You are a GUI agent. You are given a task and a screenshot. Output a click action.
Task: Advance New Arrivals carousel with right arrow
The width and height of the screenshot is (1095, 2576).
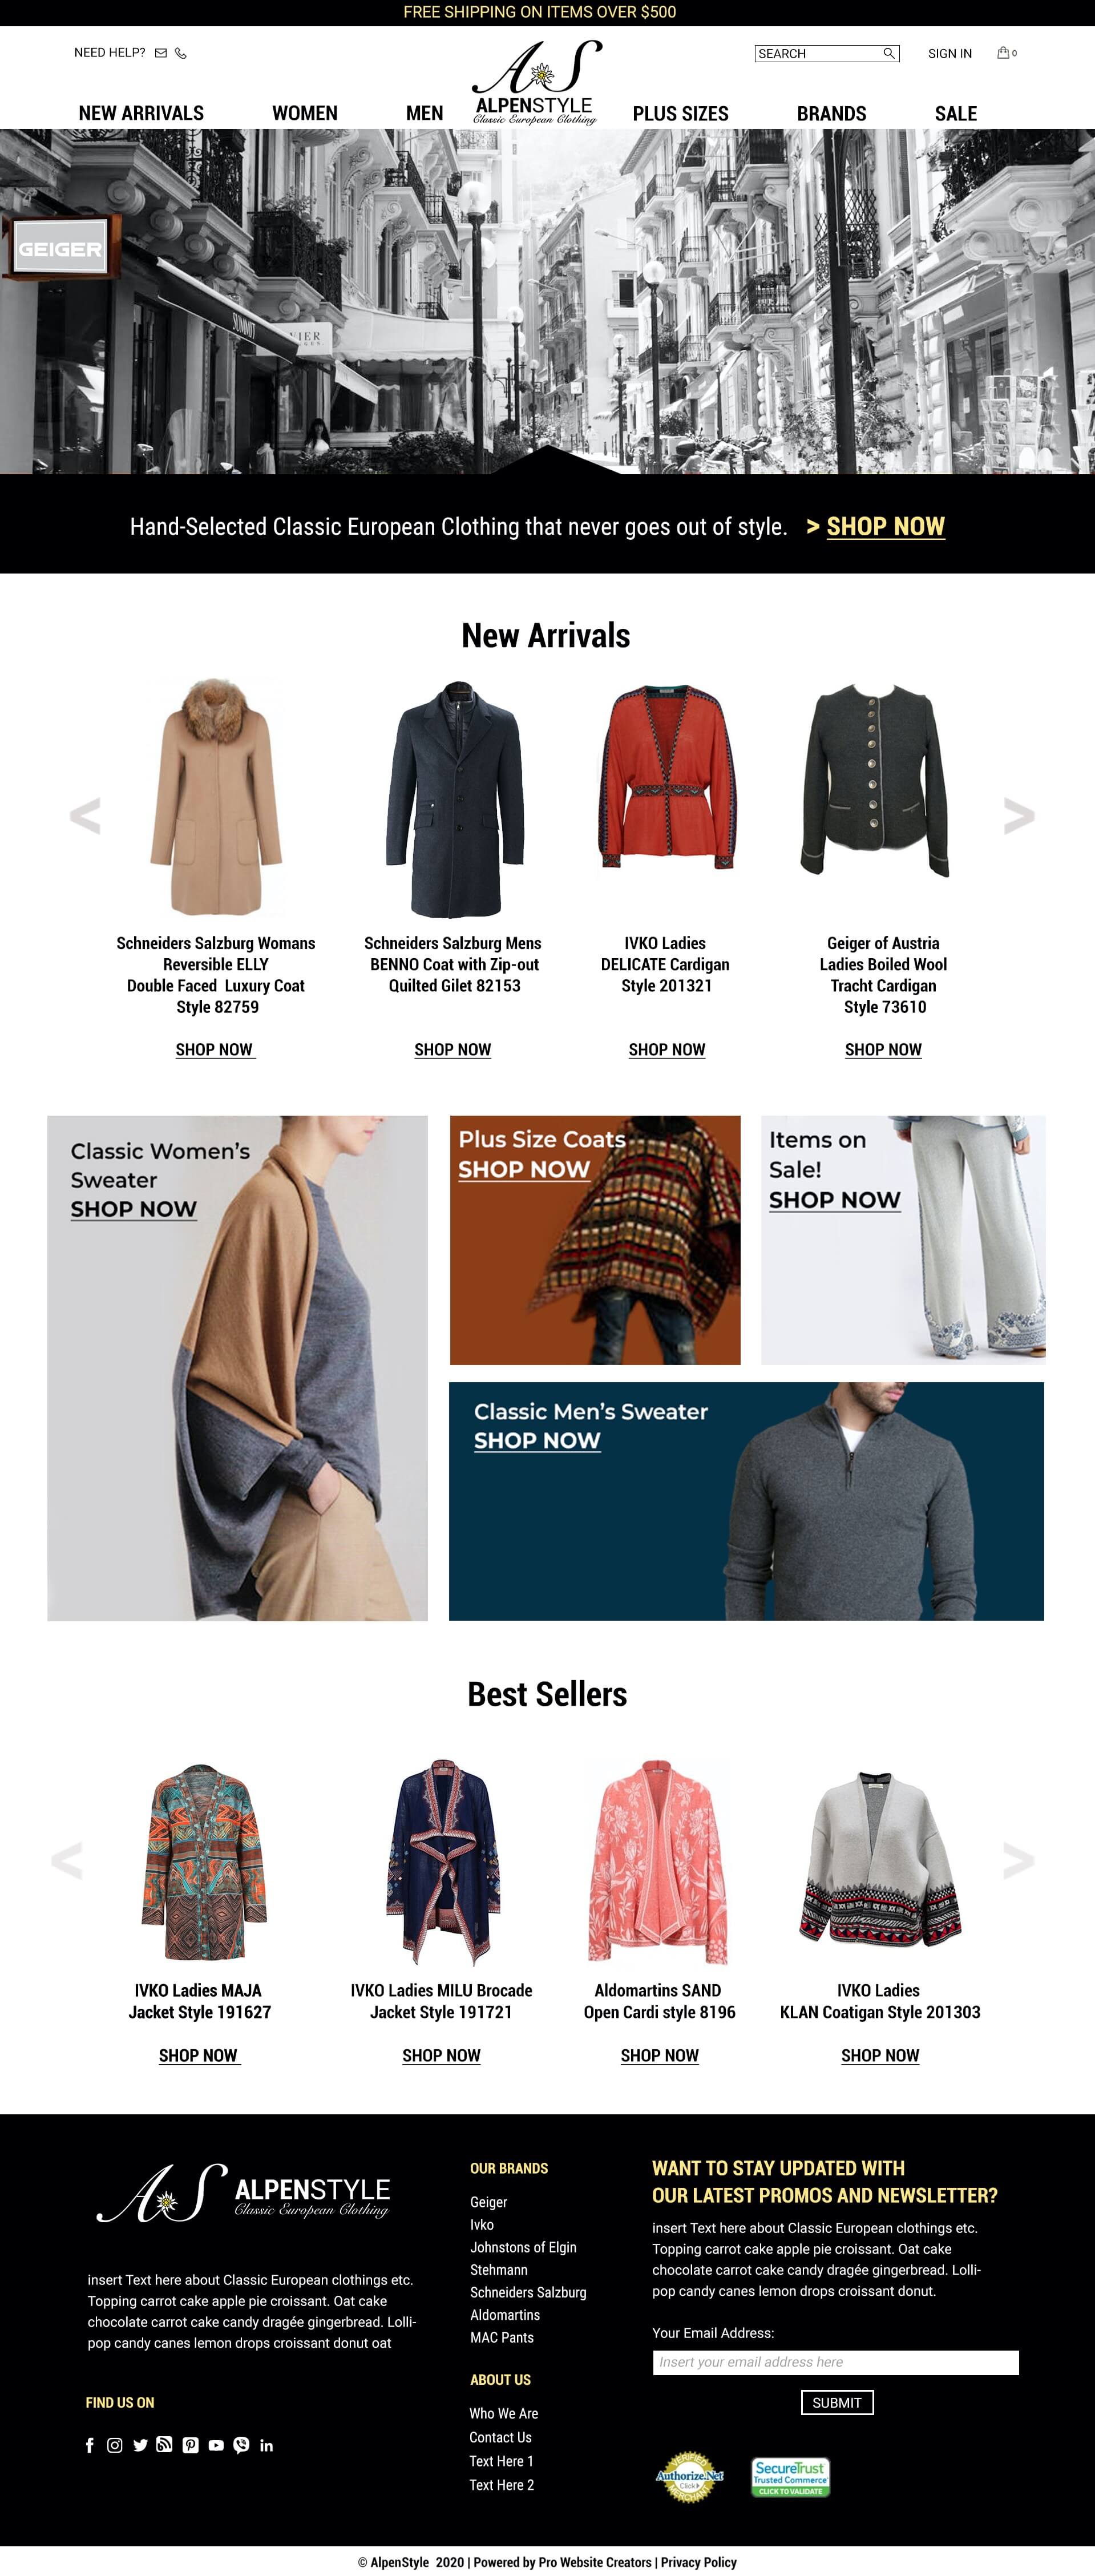point(1019,815)
